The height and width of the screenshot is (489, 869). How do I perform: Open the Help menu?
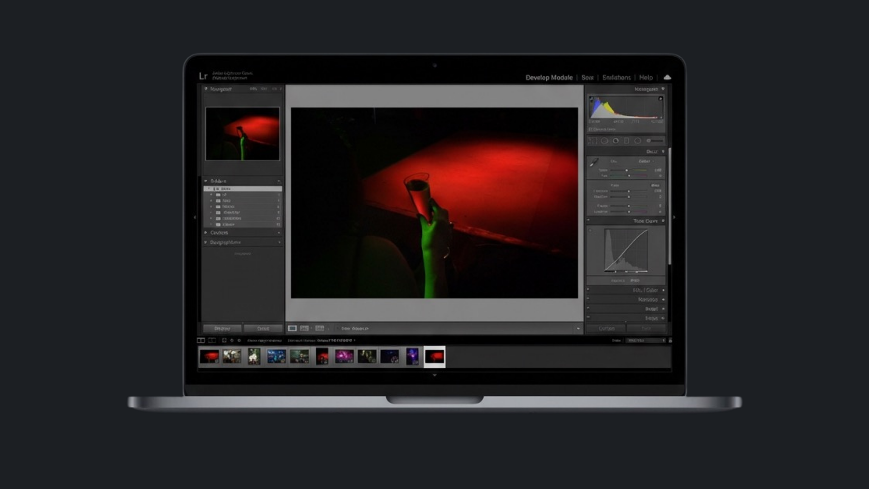645,77
